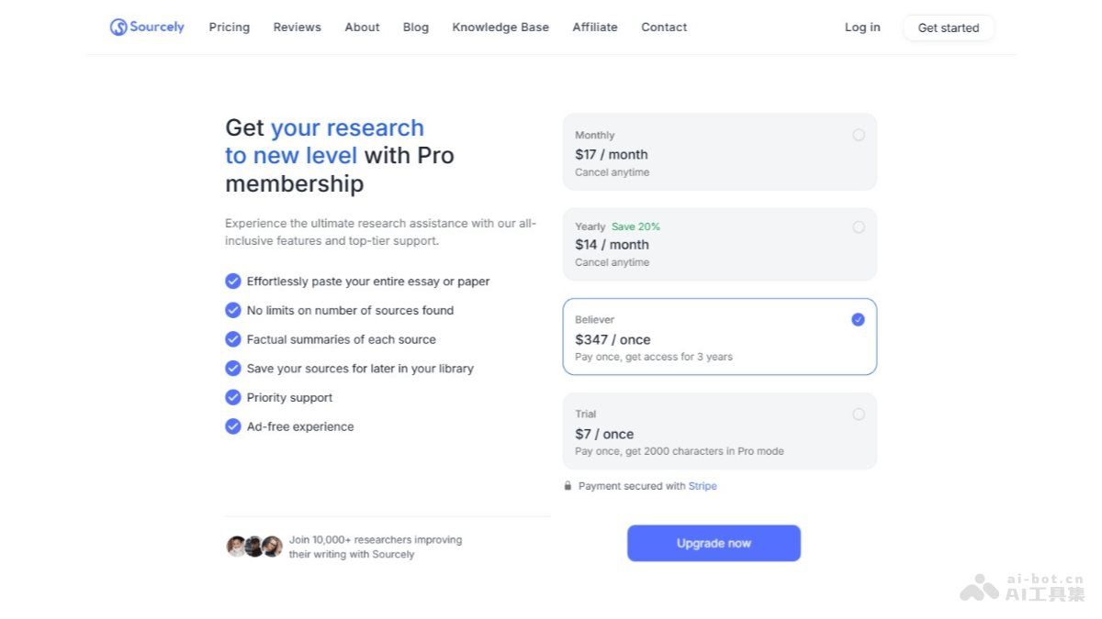Select the Monthly plan radio button
This screenshot has width=1102, height=619.
[x=859, y=135]
